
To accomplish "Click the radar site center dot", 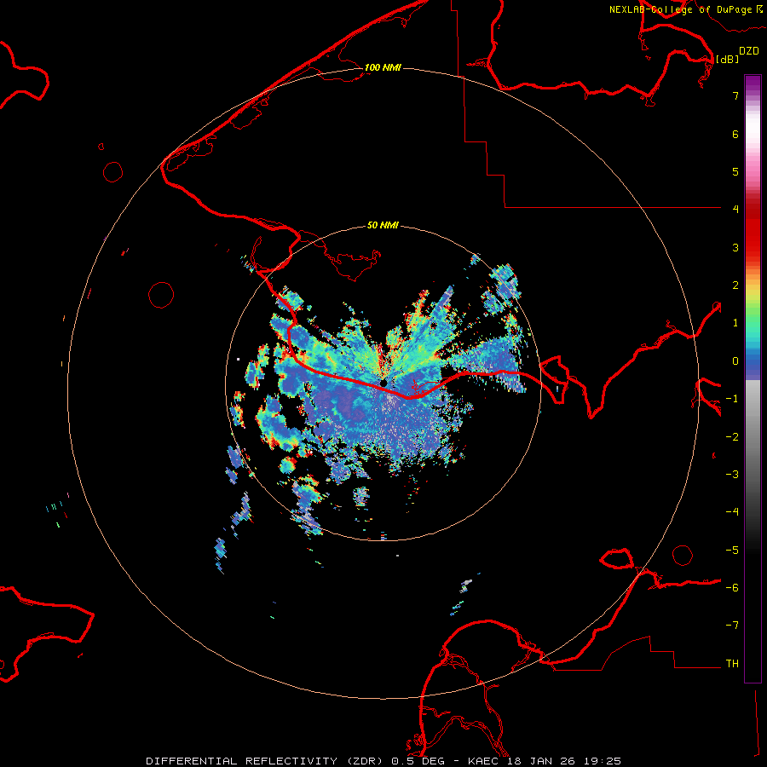I will point(383,383).
